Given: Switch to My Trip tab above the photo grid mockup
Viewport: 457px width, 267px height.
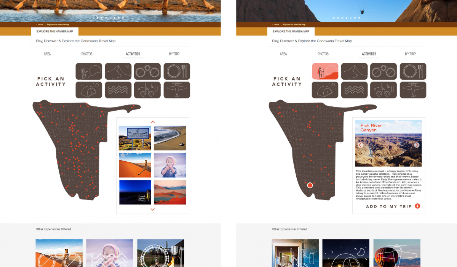Looking at the screenshot, I should [x=174, y=54].
